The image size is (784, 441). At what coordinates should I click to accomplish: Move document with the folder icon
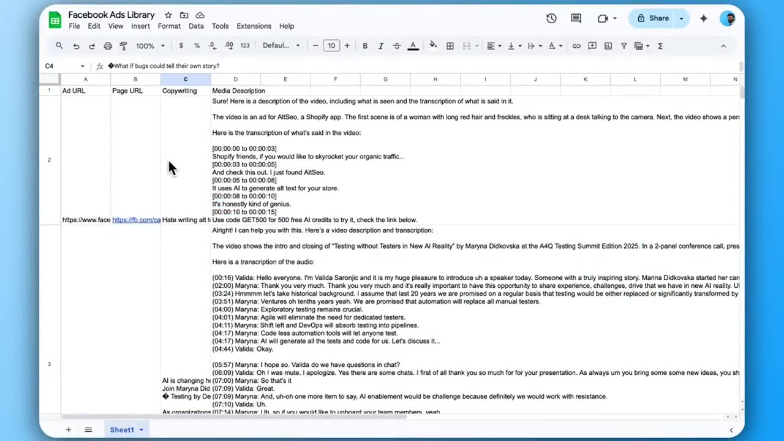point(184,15)
